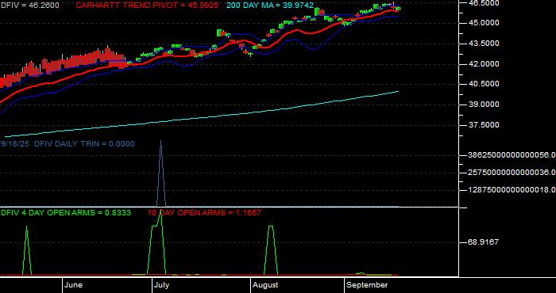
Task: Click the DFIV 4 DAY OPEN ARMS = 0.8333 label
Action: pos(66,213)
